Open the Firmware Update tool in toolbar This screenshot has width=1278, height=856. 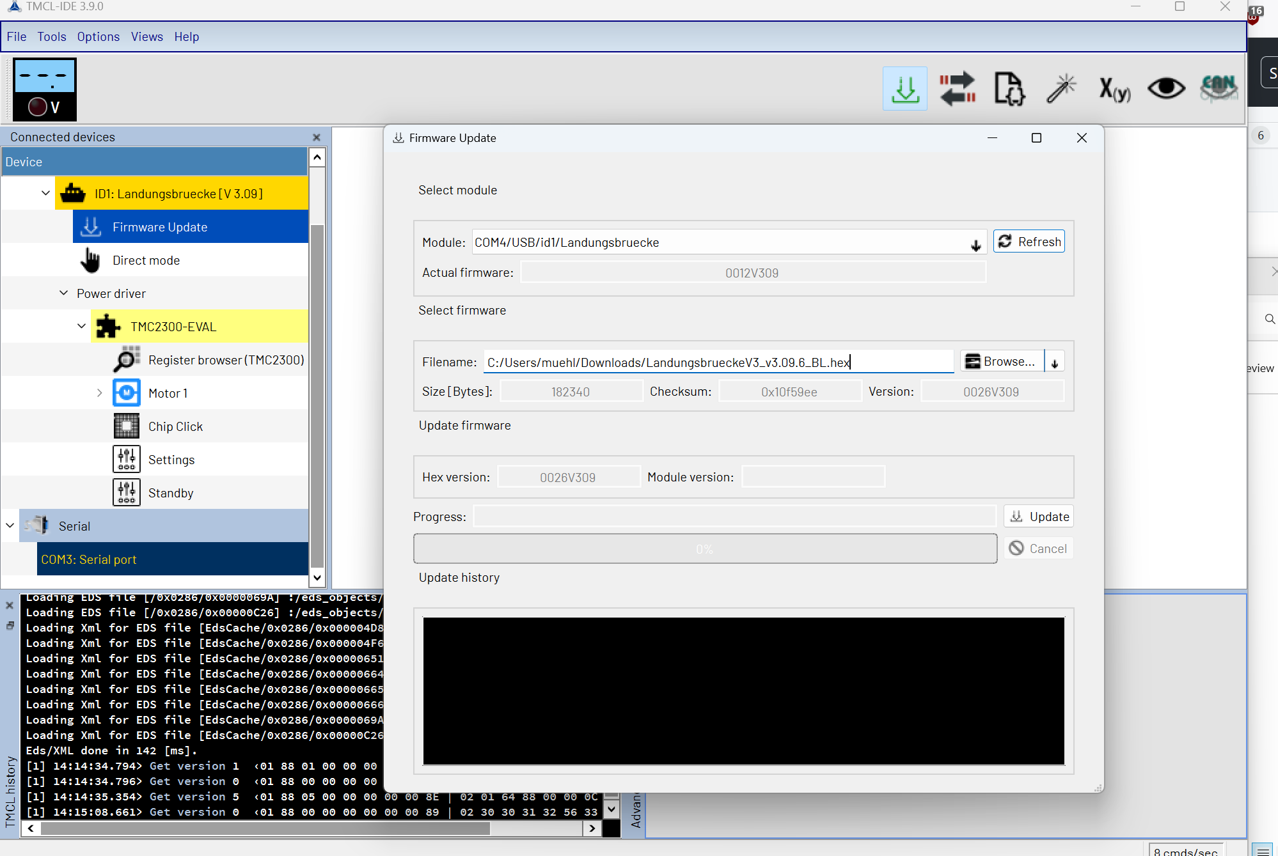point(904,89)
